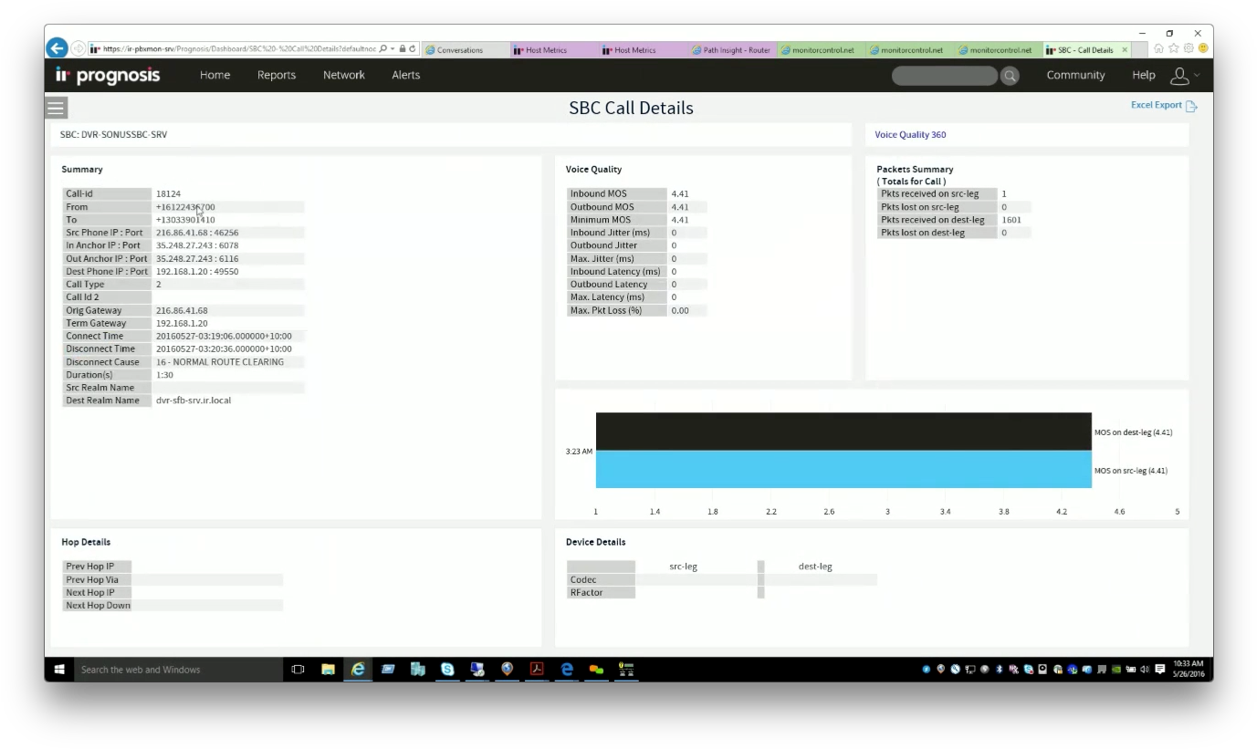Select the To number +13033901410
The width and height of the screenshot is (1257, 749).
click(185, 220)
